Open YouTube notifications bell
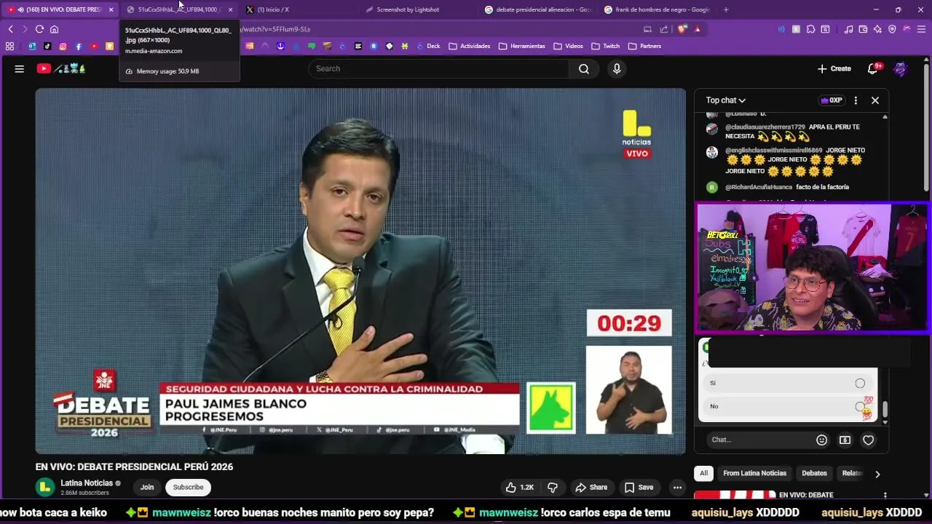This screenshot has height=524, width=932. click(x=873, y=68)
